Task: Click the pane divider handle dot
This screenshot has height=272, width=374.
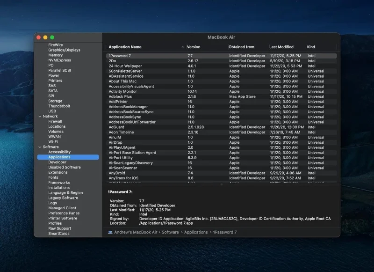Action: 221,184
